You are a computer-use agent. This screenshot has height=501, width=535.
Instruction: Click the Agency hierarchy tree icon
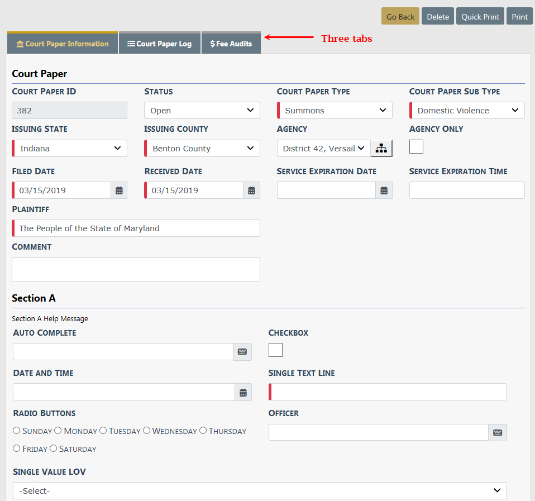tap(381, 149)
